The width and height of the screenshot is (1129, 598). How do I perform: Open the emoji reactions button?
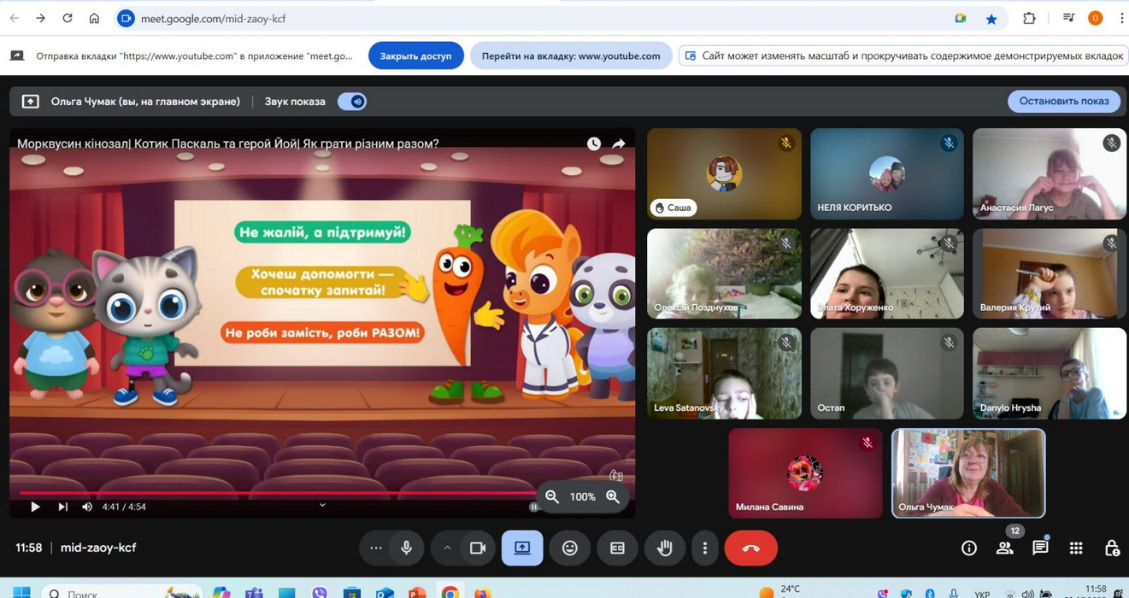pyautogui.click(x=570, y=548)
